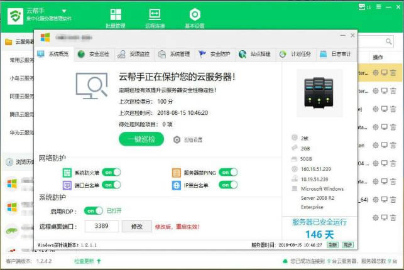The width and height of the screenshot is (404, 270).
Task: Click the search magnifier icon in main window
Action: (388, 41)
